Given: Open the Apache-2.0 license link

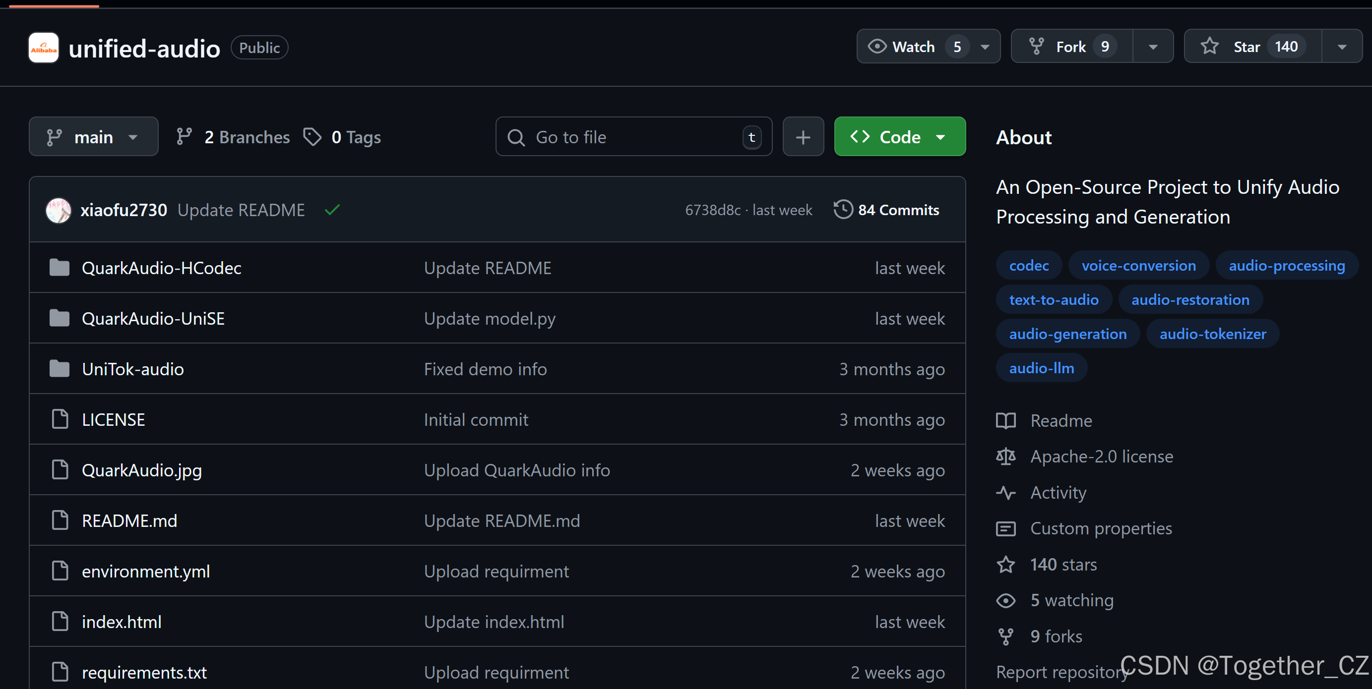Looking at the screenshot, I should click(x=1101, y=457).
